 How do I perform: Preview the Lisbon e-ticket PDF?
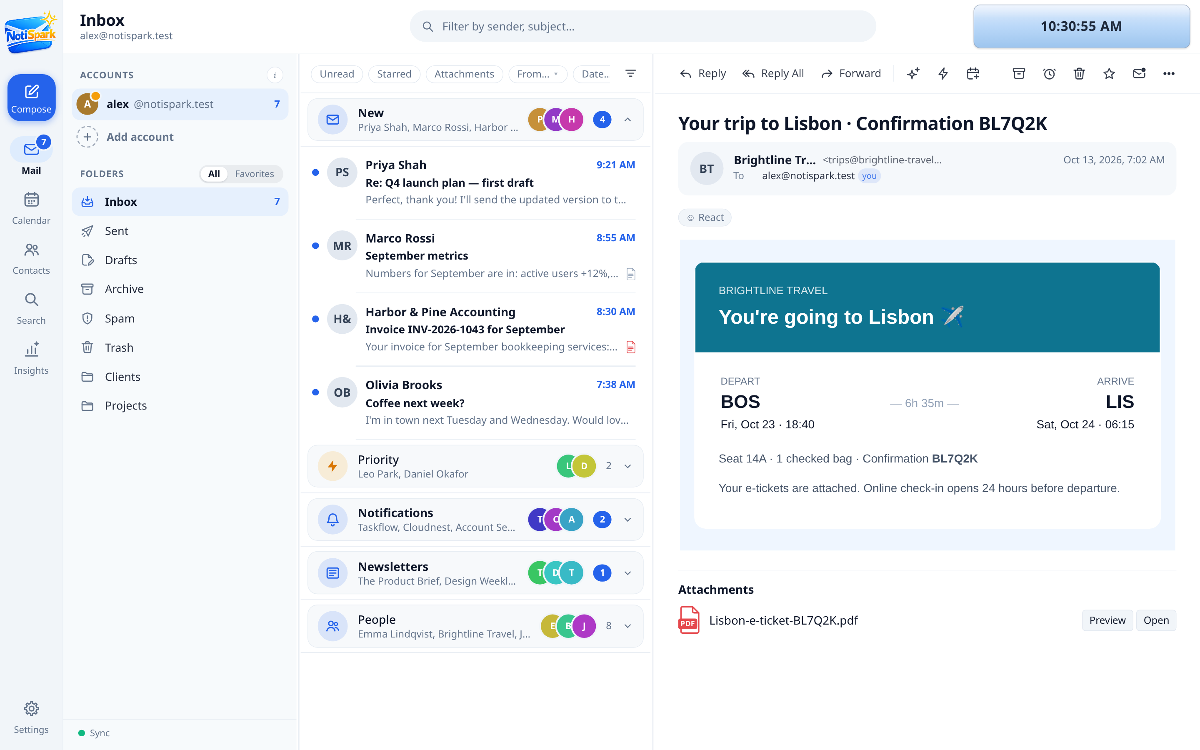(1107, 620)
